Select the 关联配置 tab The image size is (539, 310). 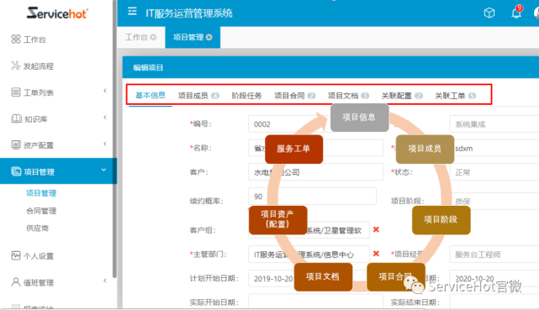tap(402, 96)
